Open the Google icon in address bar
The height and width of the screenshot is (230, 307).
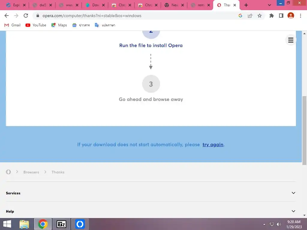click(240, 16)
